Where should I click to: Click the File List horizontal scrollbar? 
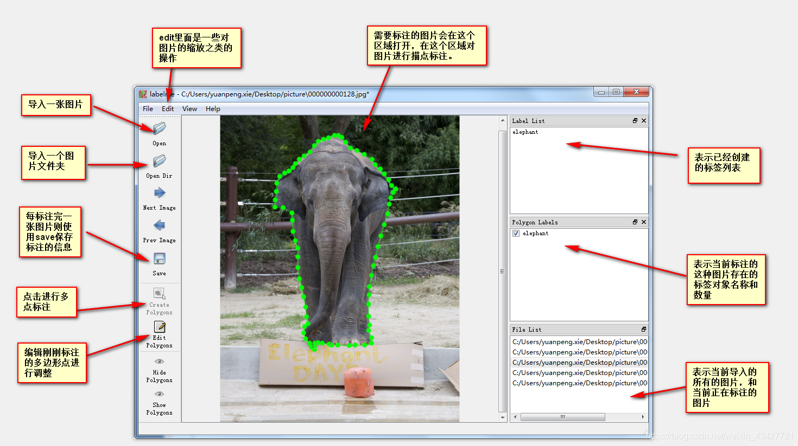pyautogui.click(x=562, y=417)
